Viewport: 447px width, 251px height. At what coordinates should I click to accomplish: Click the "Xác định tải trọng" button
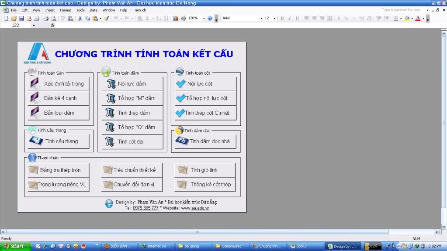pyautogui.click(x=59, y=84)
